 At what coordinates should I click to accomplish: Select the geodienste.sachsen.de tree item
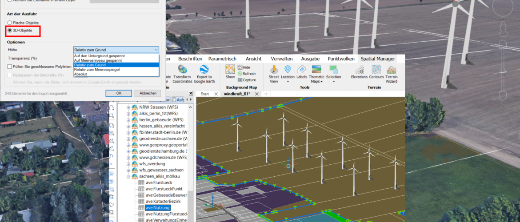pos(163,139)
